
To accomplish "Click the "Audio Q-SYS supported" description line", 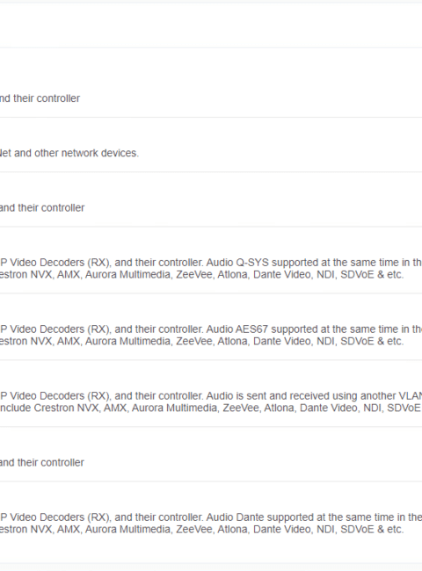I will coord(211,263).
